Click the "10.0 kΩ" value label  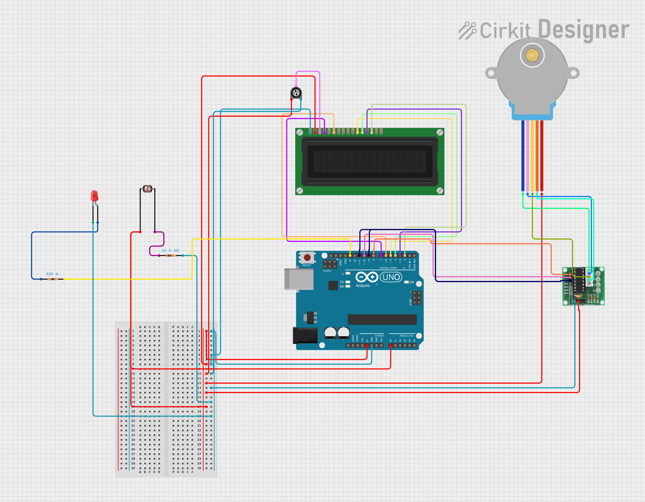pos(170,250)
